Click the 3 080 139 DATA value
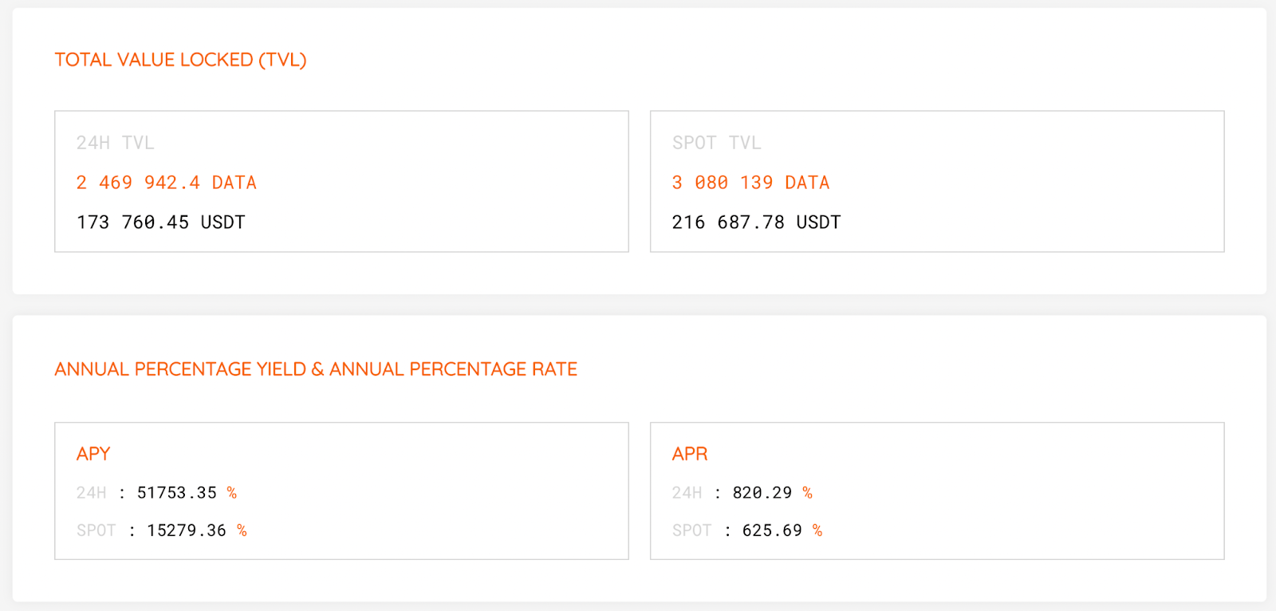Image resolution: width=1276 pixels, height=611 pixels. point(750,183)
